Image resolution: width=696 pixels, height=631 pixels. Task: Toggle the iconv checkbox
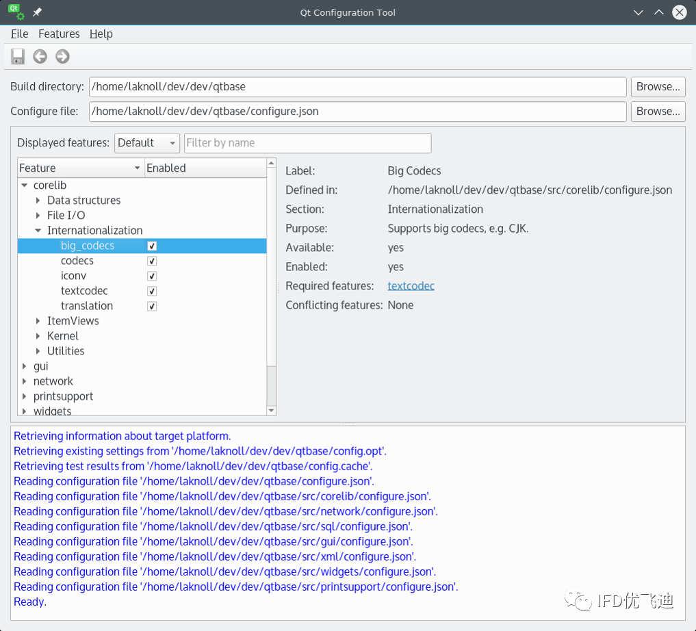tap(152, 276)
